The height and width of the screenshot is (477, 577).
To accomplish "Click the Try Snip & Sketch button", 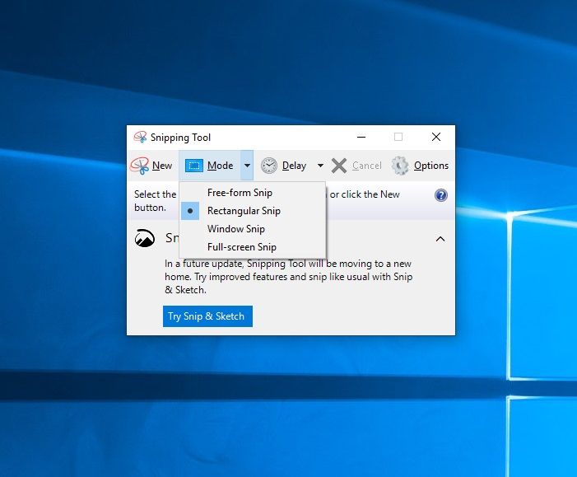I will click(207, 316).
